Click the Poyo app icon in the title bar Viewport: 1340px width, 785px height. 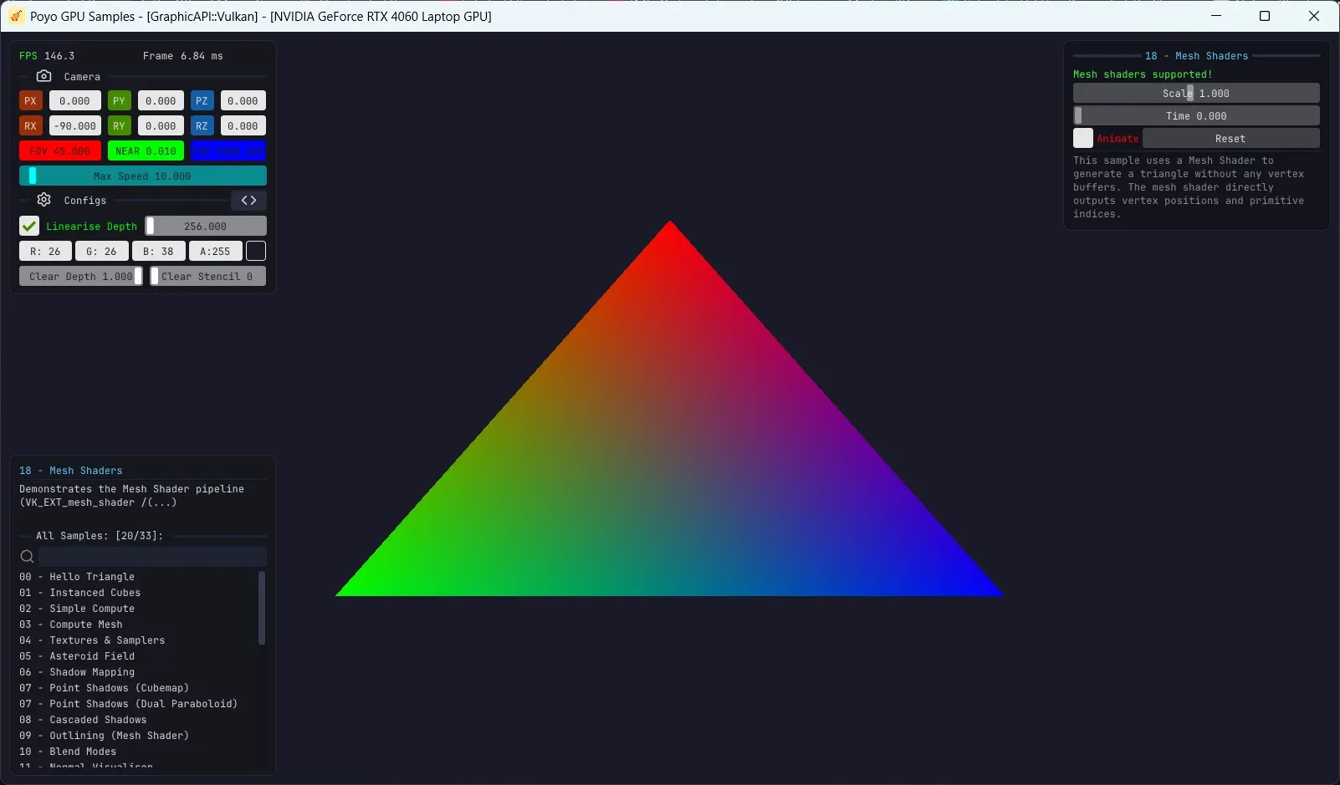tap(15, 16)
